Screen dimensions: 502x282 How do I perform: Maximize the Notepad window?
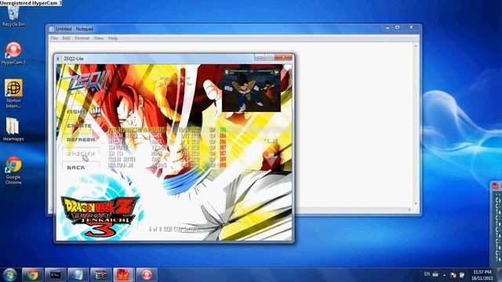[398, 28]
